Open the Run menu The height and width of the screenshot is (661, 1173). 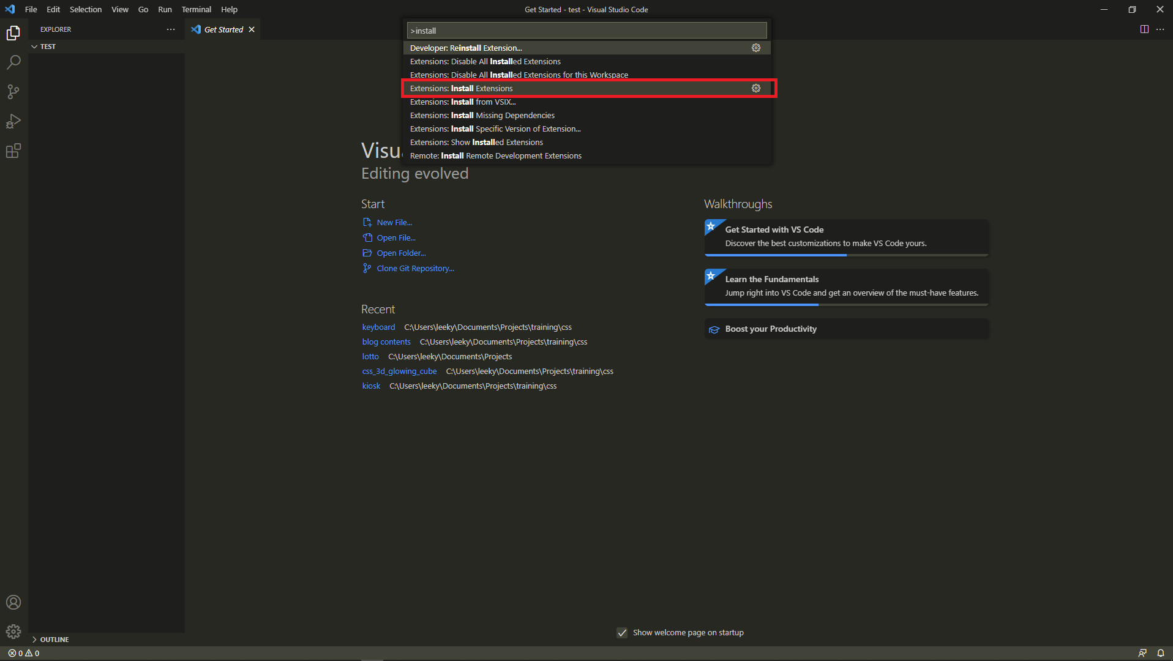tap(165, 9)
